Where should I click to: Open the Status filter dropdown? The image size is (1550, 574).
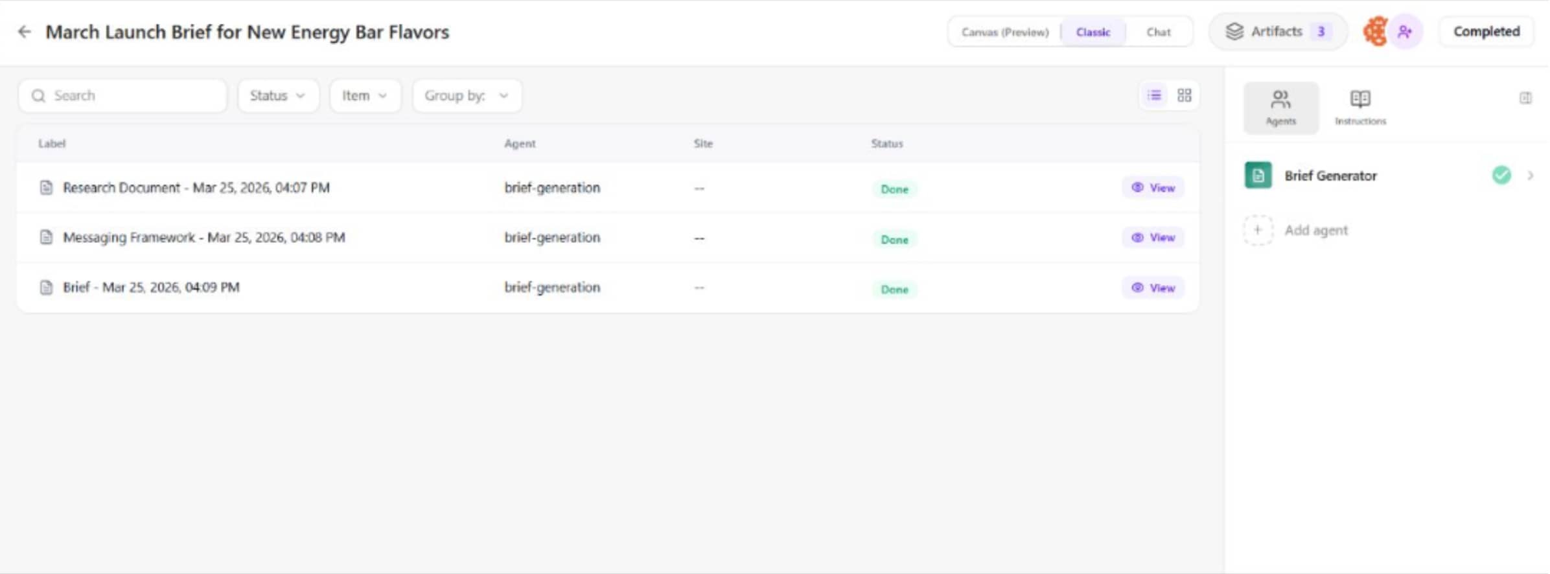[x=278, y=96]
